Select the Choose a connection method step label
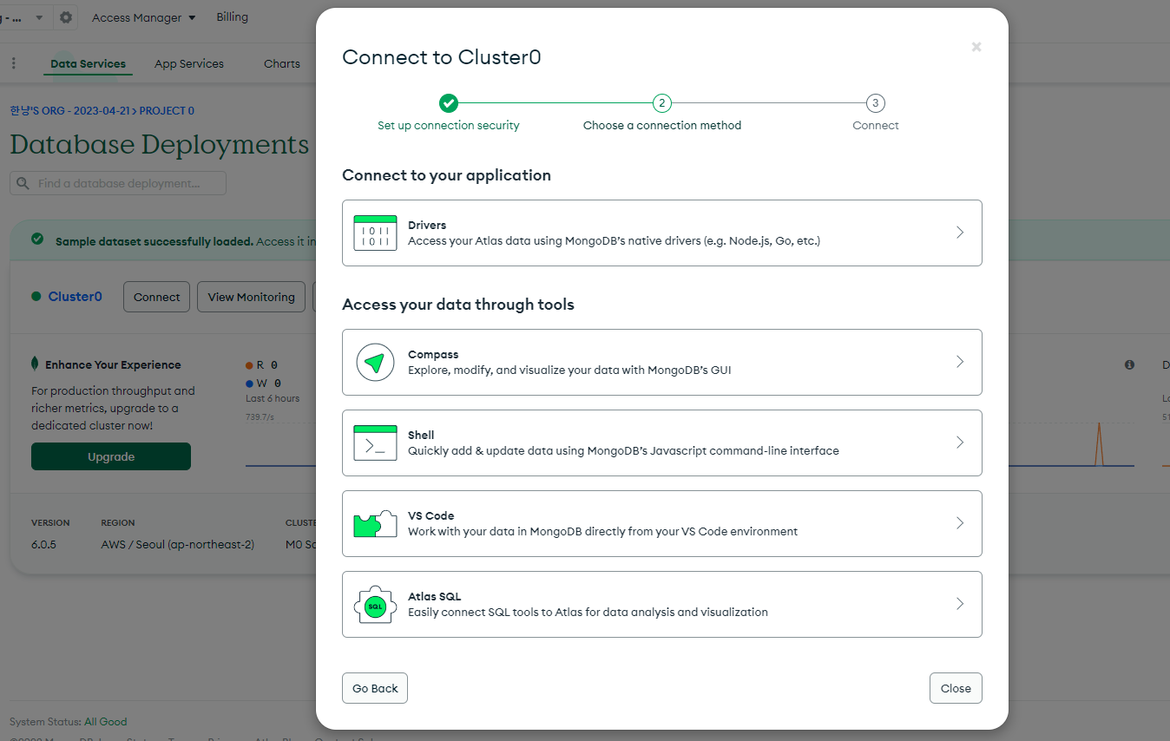This screenshot has height=741, width=1170. coord(662,126)
